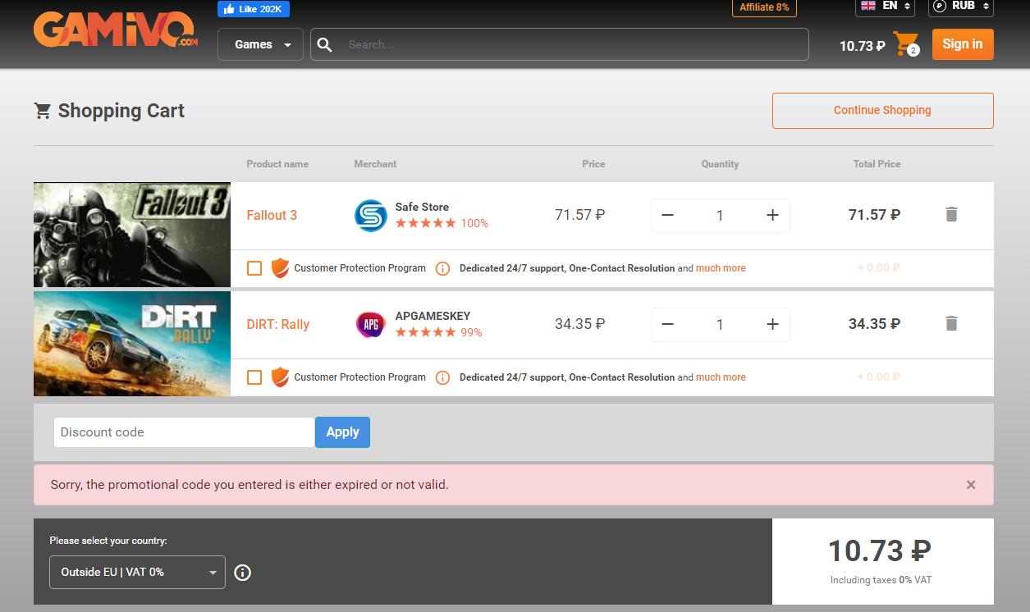The width and height of the screenshot is (1030, 612).
Task: Click header cart total 10.73 ₽
Action: tap(862, 46)
